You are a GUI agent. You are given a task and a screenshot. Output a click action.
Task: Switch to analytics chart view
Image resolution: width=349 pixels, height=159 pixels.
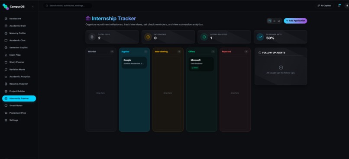[279, 21]
